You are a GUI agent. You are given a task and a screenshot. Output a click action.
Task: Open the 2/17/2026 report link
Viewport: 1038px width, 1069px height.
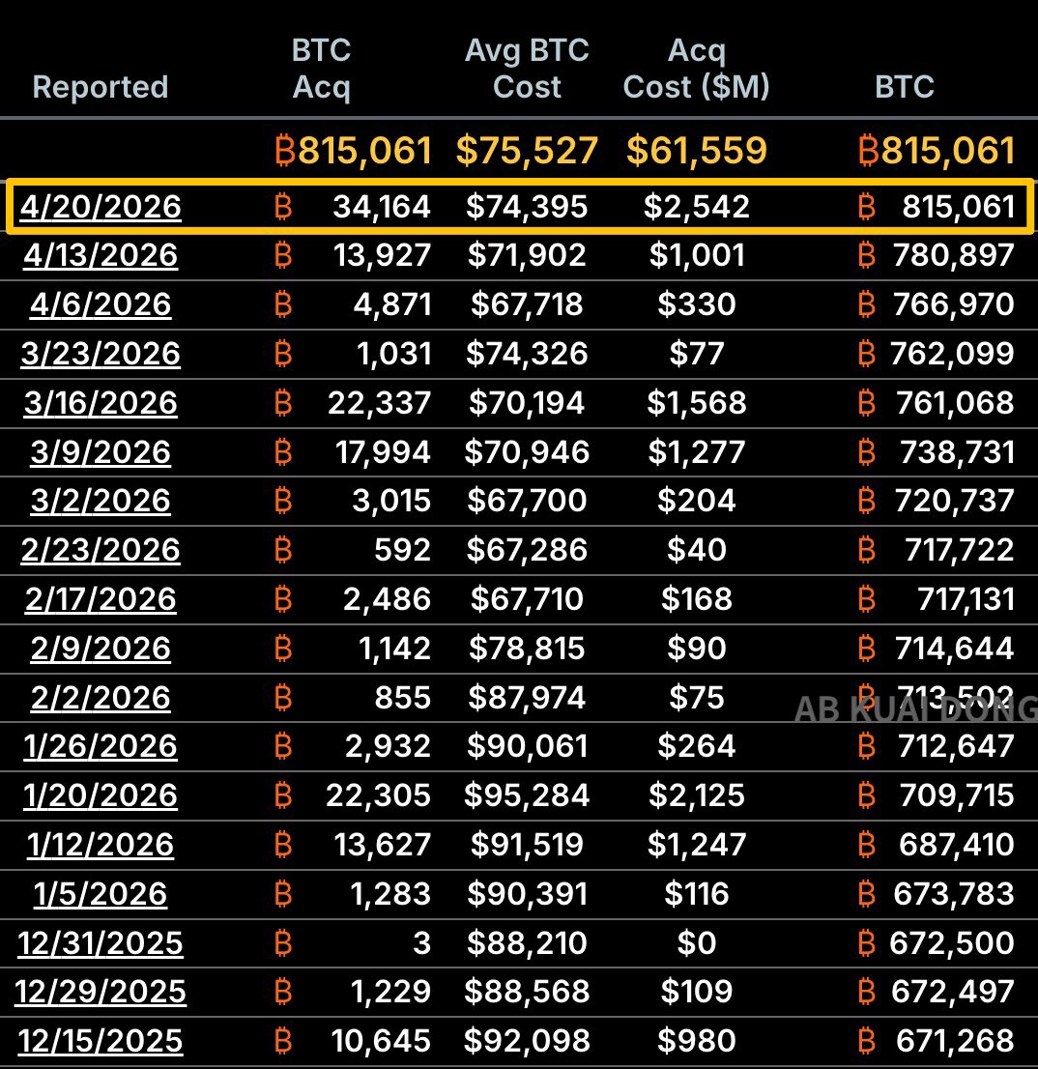coord(101,599)
